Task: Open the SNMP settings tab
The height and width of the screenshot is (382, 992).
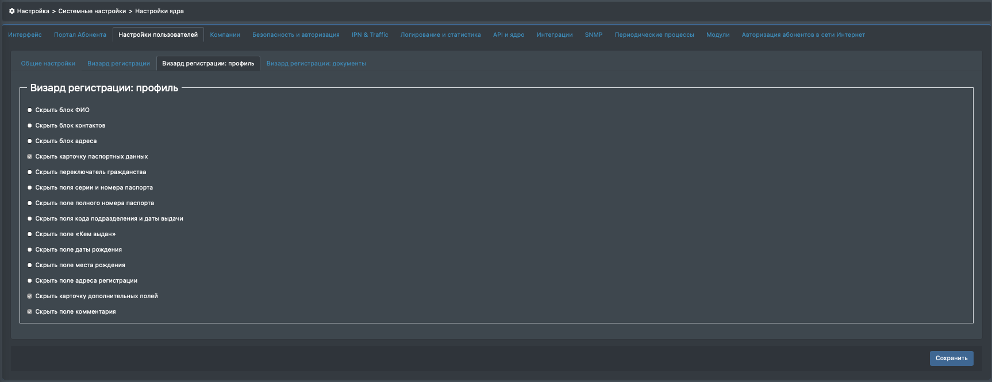Action: [593, 35]
